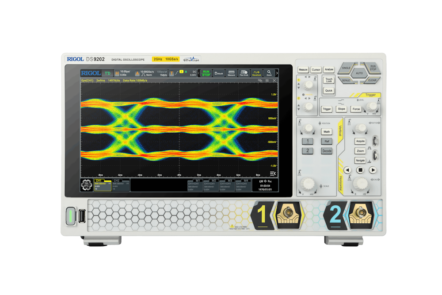Screen dimensions: 442x295
Task: Open the M3 math channel label
Action: [x=230, y=180]
